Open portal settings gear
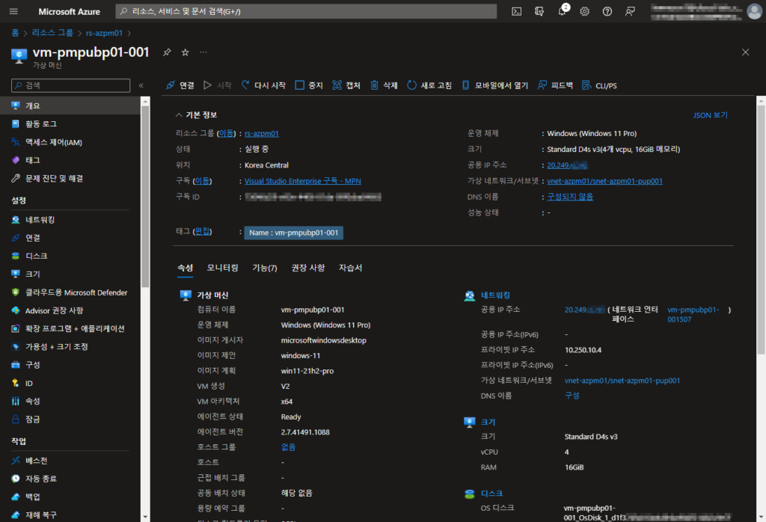766x522 pixels. click(x=585, y=11)
